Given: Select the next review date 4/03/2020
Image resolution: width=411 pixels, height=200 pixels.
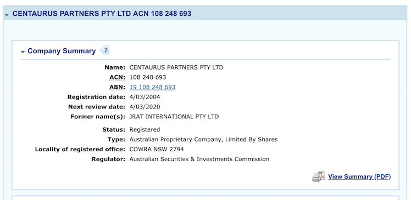Looking at the screenshot, I should pos(145,107).
